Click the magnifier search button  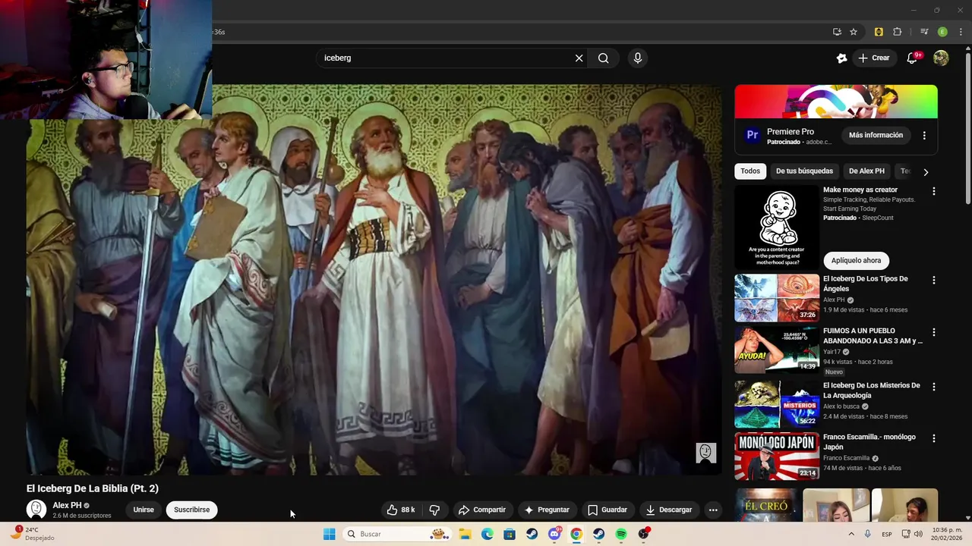click(x=603, y=58)
